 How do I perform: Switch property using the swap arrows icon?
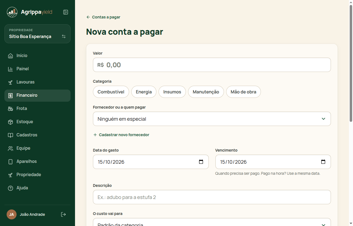[64, 36]
